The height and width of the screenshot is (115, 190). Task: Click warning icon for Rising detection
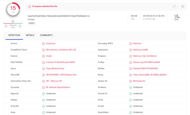click(131, 75)
